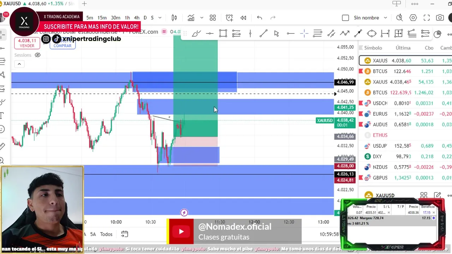Select the rectangle drawing tool
The width and height of the screenshot is (452, 254).
tap(223, 34)
